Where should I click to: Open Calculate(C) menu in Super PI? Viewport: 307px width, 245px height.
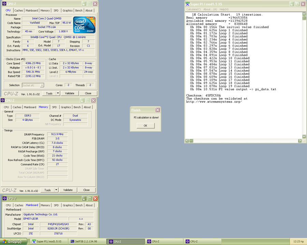click(x=193, y=10)
